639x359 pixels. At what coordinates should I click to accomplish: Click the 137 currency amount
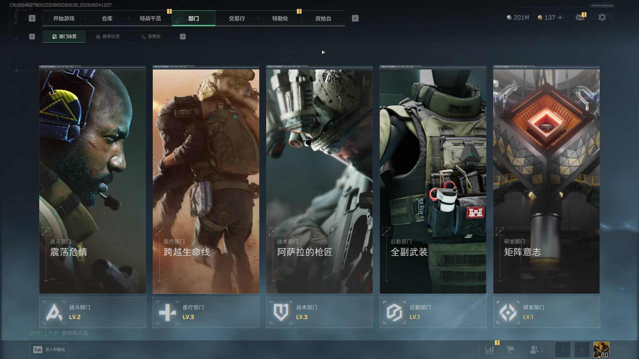click(550, 18)
